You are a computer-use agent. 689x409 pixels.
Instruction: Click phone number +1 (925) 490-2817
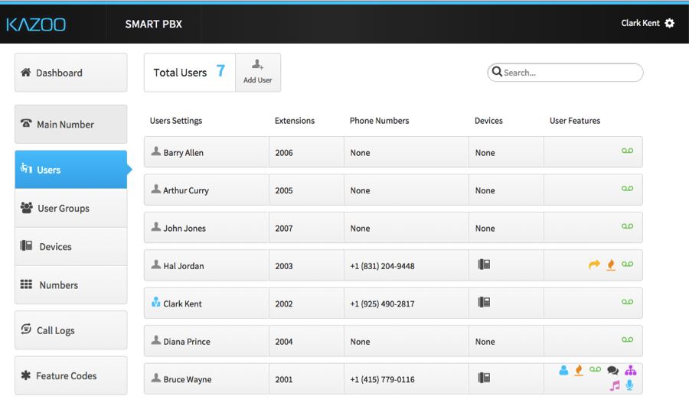[x=382, y=304]
